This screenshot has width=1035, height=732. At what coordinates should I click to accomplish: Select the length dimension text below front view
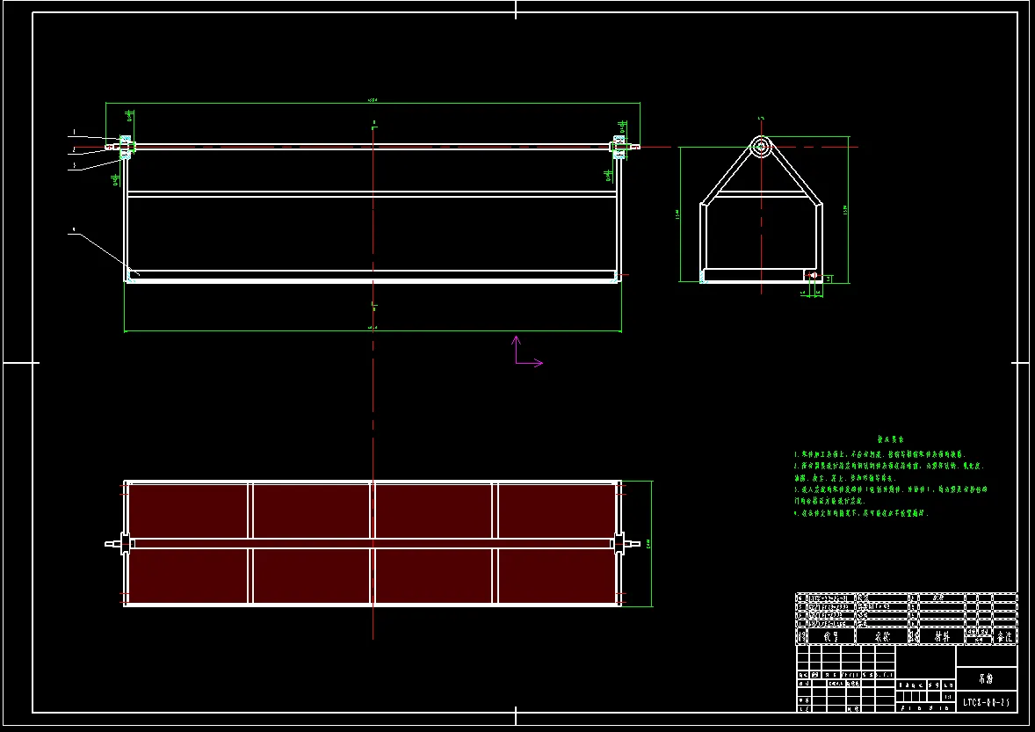[x=371, y=327]
